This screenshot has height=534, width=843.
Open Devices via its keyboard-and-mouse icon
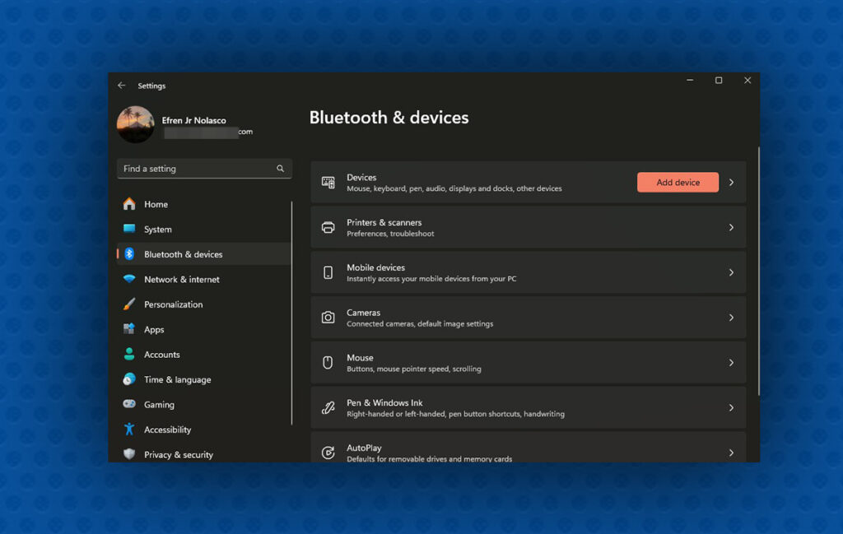(328, 181)
